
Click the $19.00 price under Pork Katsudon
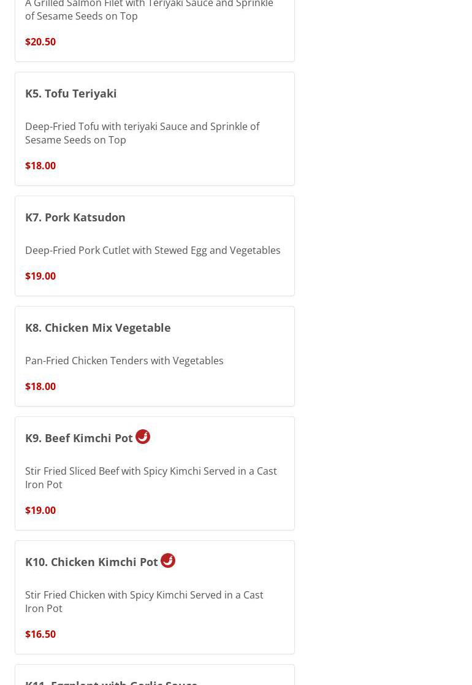(40, 276)
